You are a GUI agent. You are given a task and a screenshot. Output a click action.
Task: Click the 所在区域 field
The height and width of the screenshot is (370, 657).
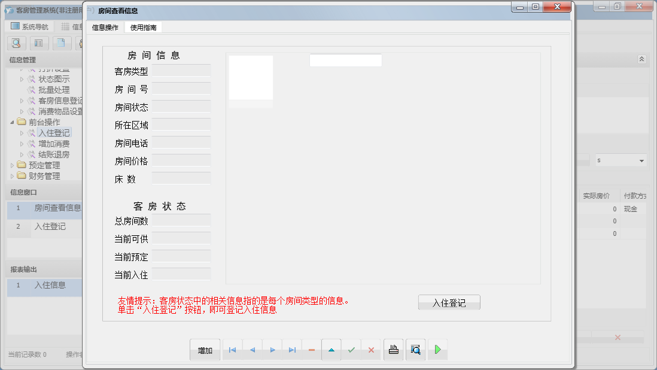tap(181, 125)
